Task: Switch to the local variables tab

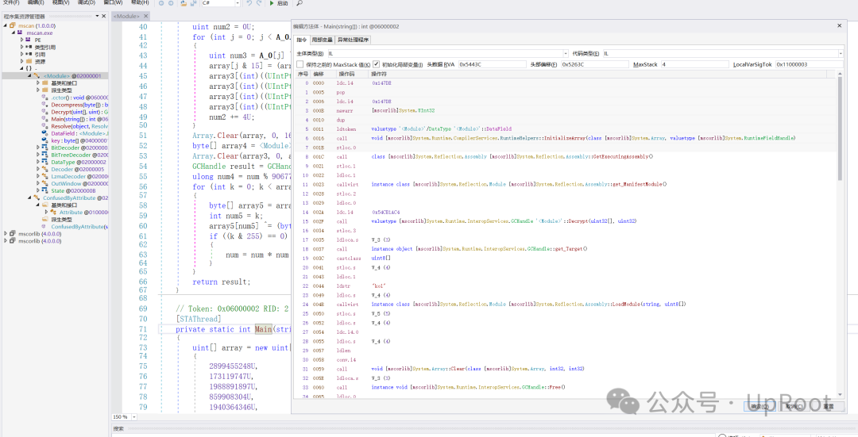Action: [323, 40]
